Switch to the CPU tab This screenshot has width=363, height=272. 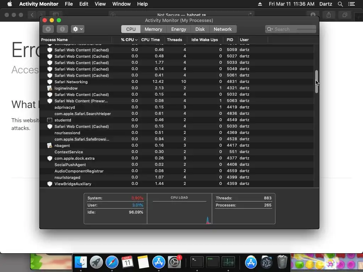tap(131, 29)
